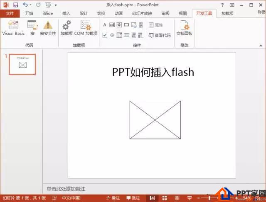
Task: Toggle the Notes (备注) pane
Action: (x=113, y=198)
